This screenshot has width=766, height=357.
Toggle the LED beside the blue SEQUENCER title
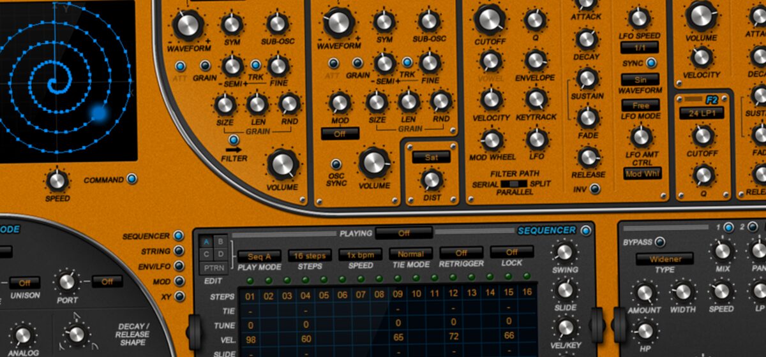(x=585, y=230)
